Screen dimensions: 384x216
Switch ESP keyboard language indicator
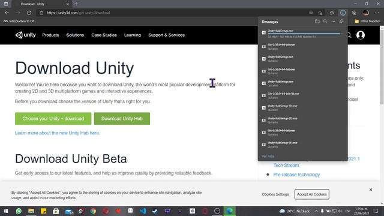point(348,211)
